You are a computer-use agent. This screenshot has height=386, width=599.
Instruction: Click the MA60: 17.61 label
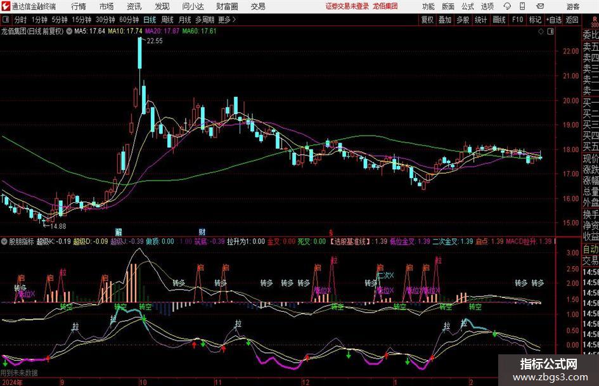coord(199,31)
